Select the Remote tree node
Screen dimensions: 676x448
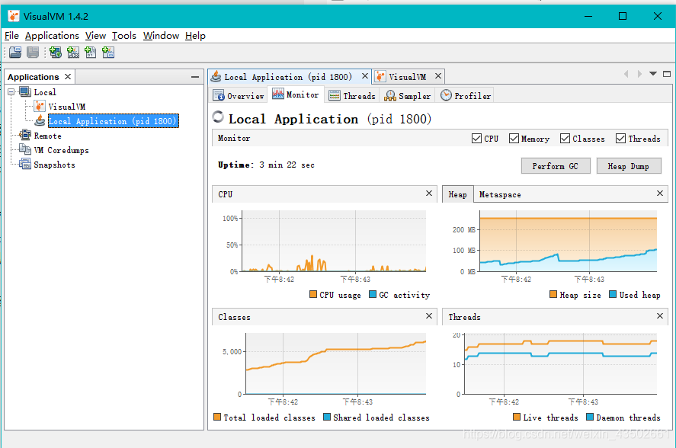pos(47,136)
